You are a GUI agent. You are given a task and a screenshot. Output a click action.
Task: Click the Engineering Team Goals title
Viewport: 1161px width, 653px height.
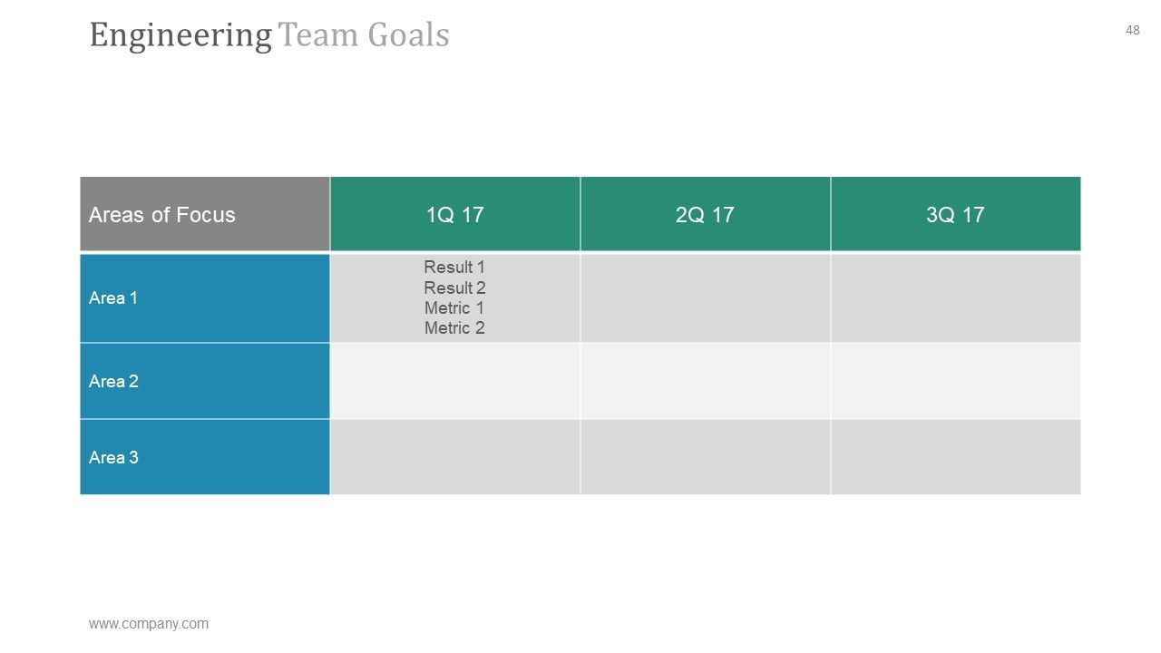[x=269, y=35]
